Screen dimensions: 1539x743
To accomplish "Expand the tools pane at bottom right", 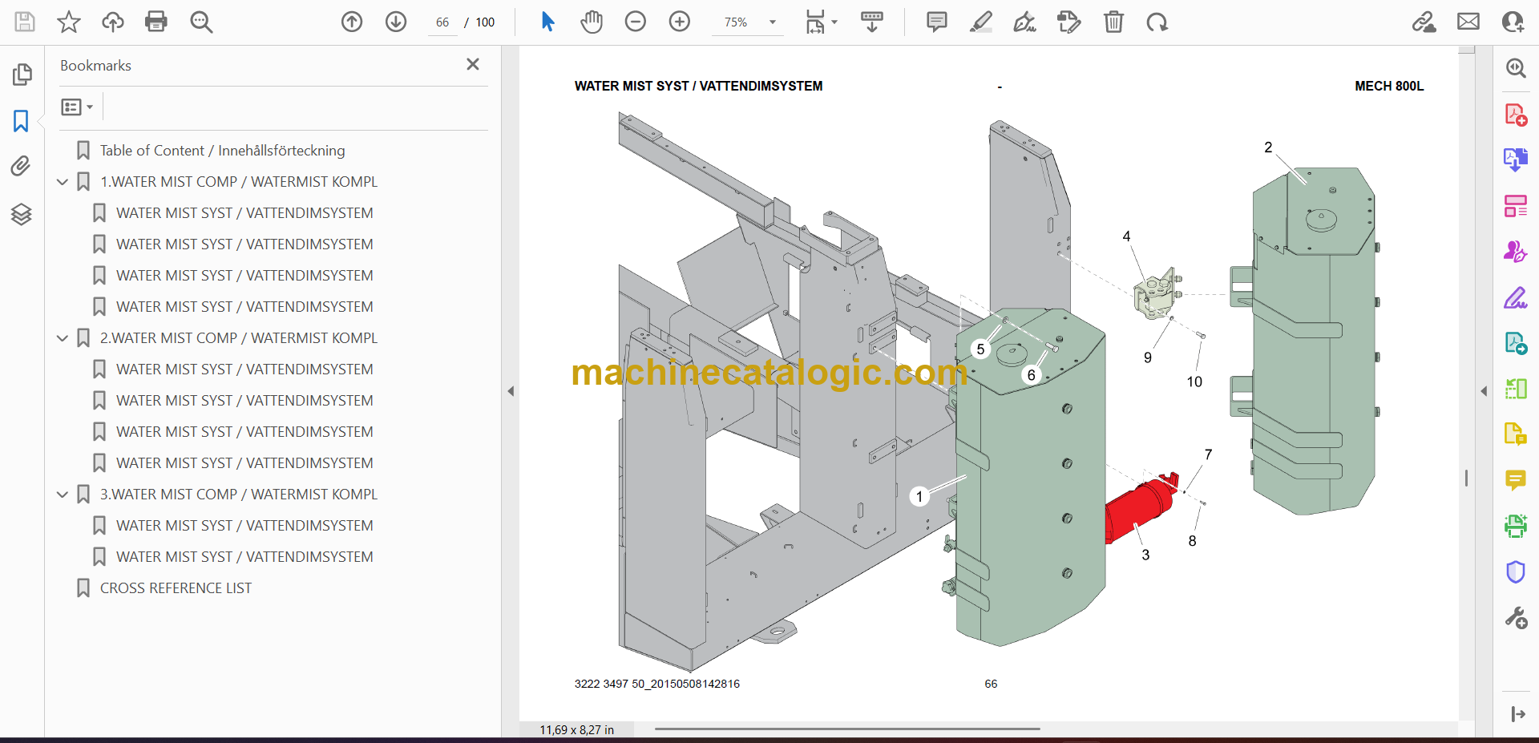I will 1517,714.
